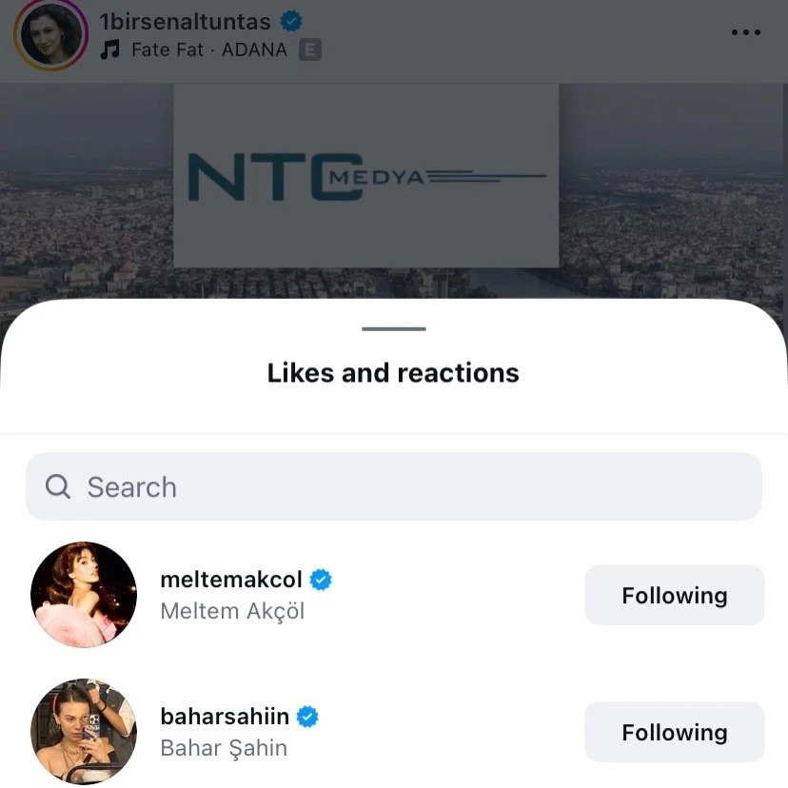Viewport: 788px width, 788px height.
Task: Tap the music note audio icon
Action: pyautogui.click(x=110, y=49)
